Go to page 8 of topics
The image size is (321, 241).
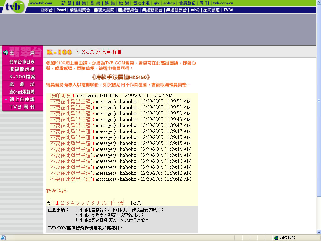tap(92, 203)
